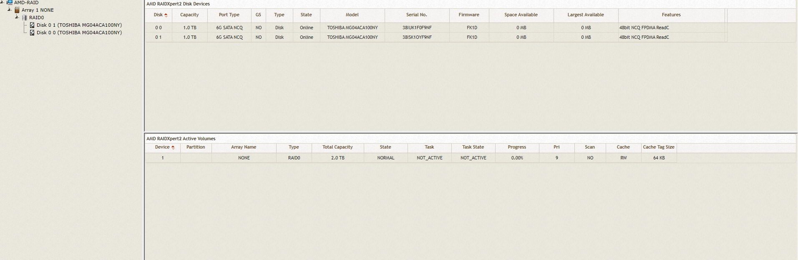Click 'Online' state for disk 0 1
This screenshot has height=260, width=798.
(307, 37)
